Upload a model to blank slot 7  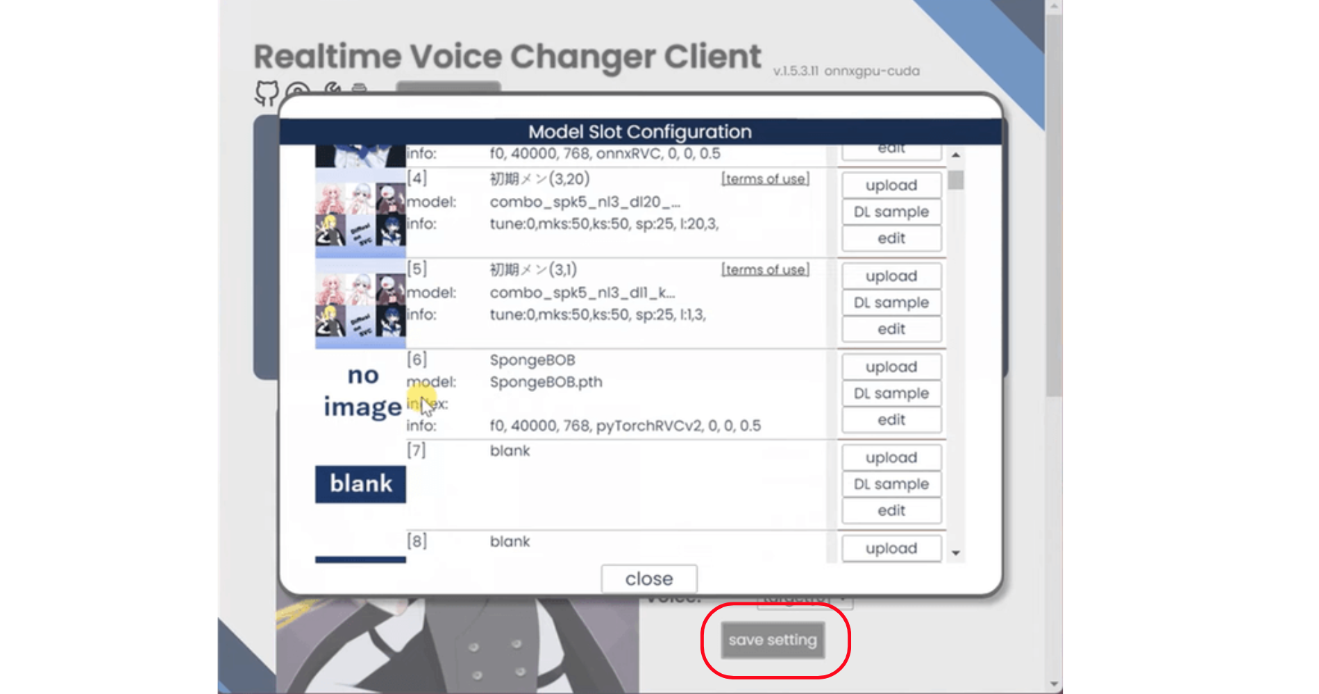(891, 457)
